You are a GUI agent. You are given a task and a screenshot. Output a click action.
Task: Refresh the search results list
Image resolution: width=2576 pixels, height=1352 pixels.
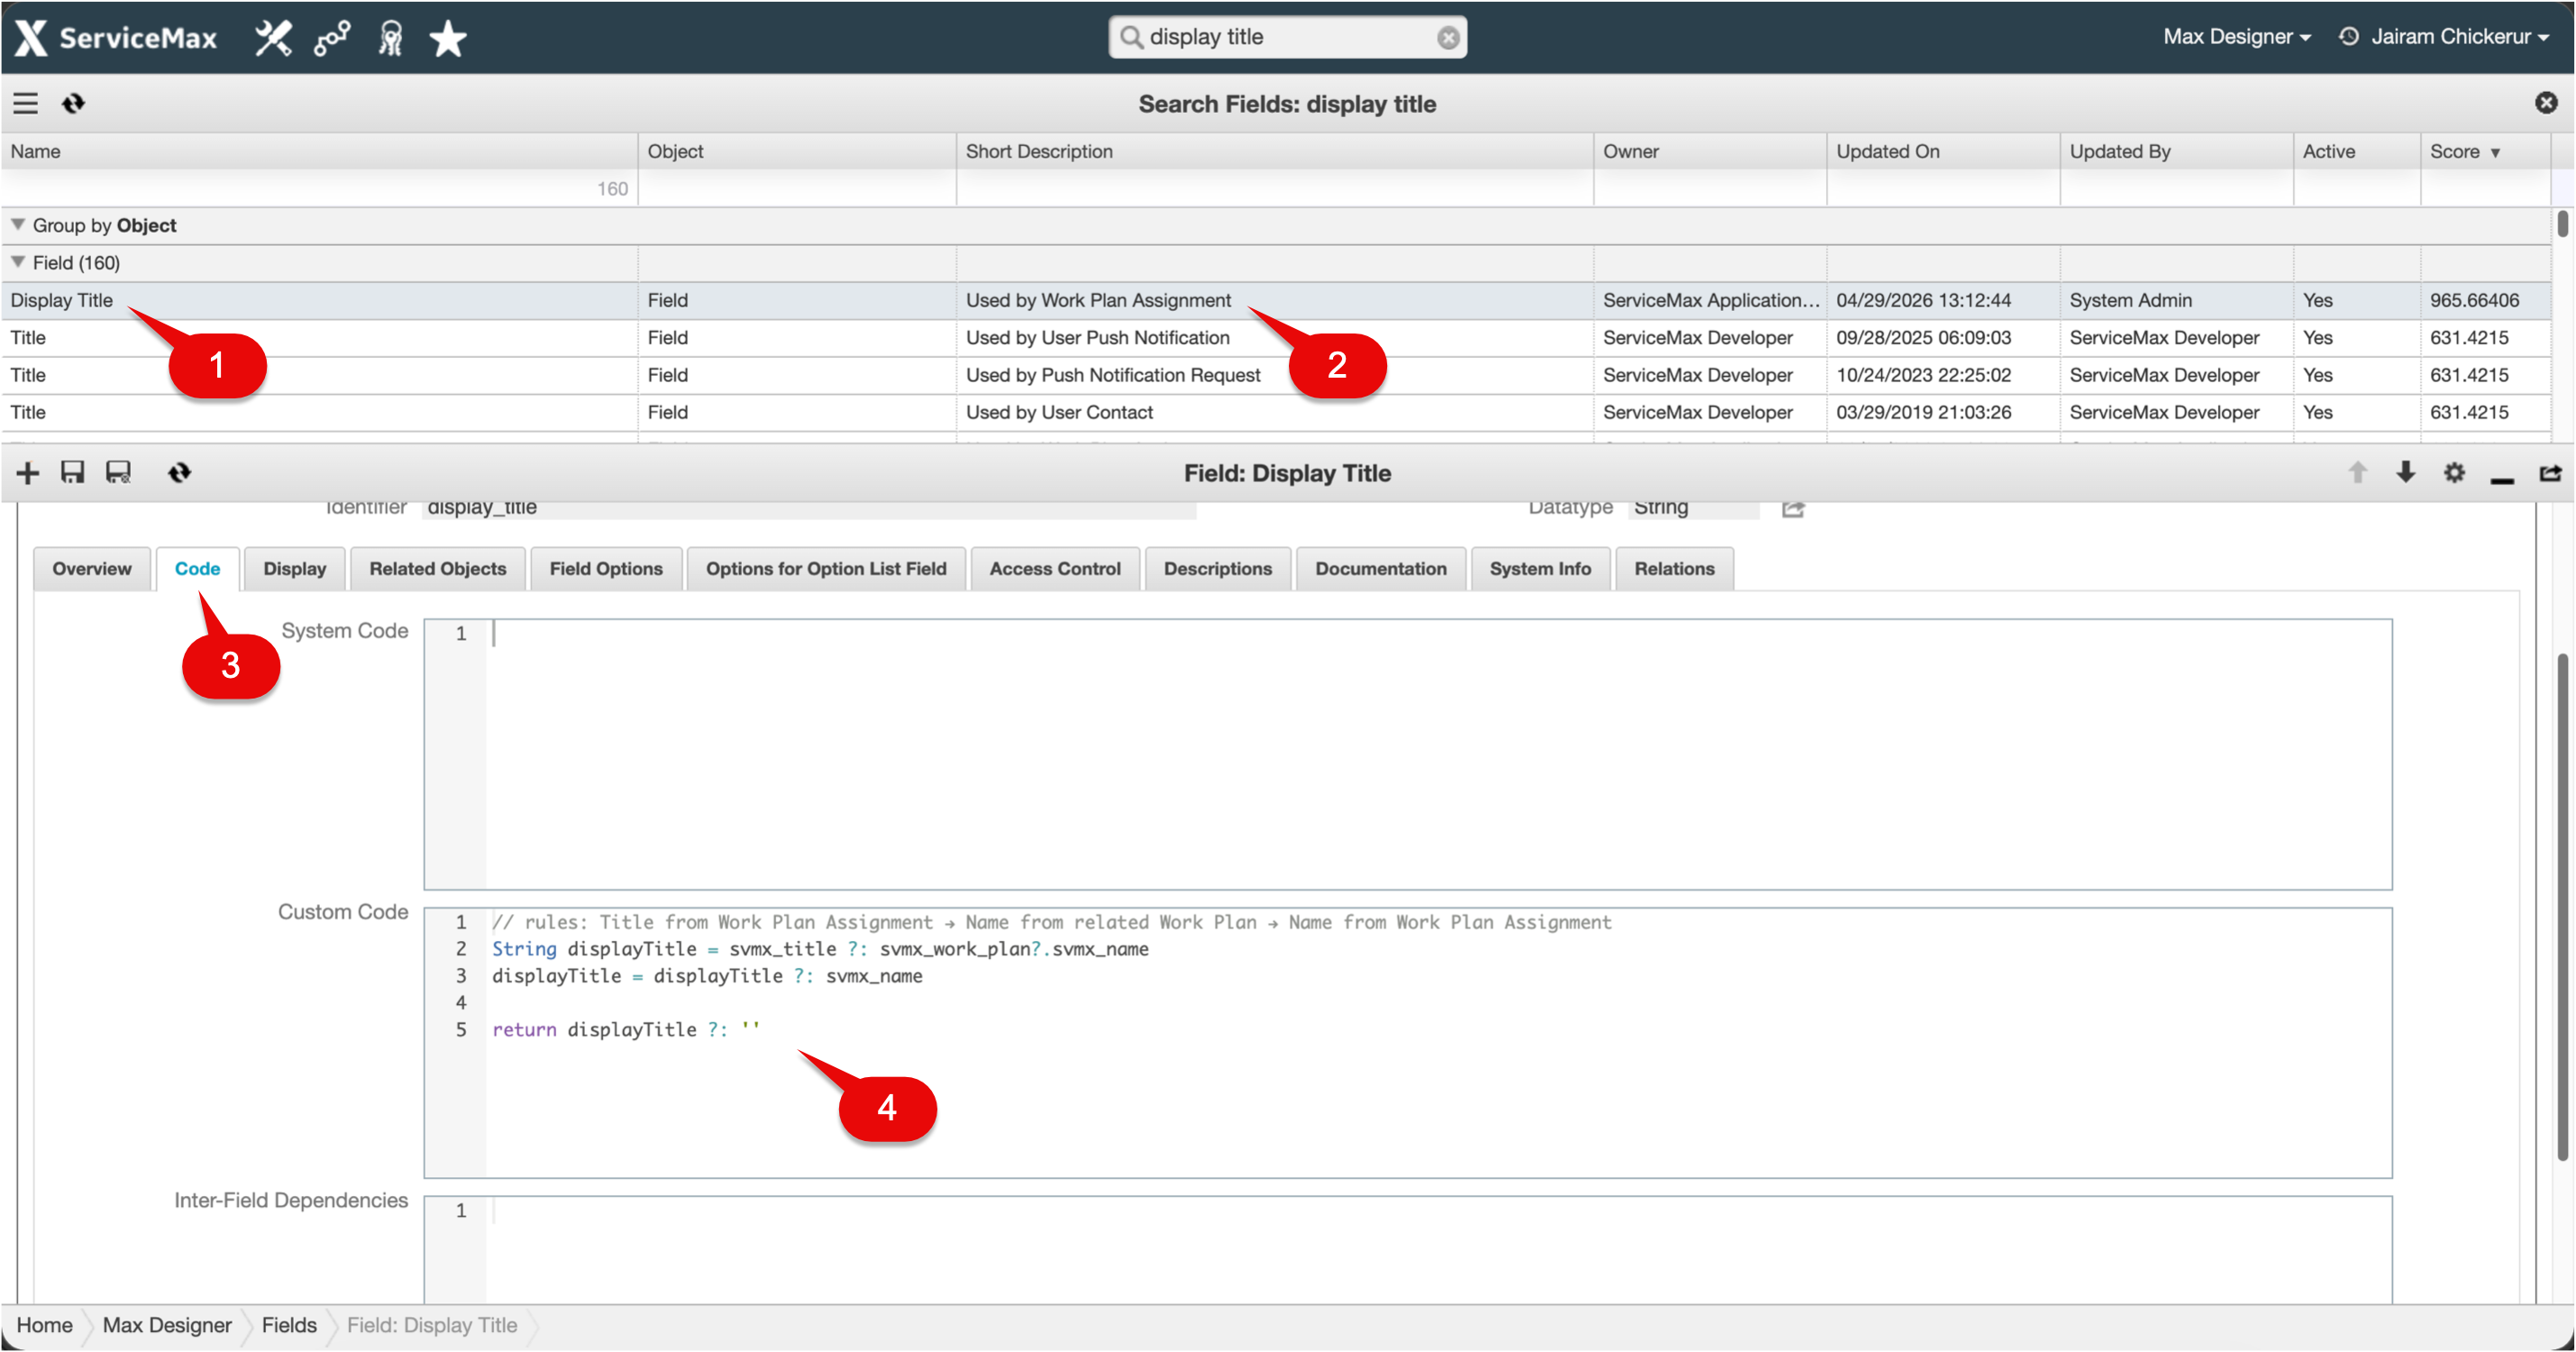pyautogui.click(x=73, y=103)
